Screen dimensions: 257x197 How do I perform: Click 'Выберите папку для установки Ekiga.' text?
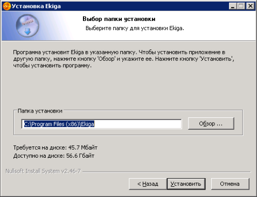pyautogui.click(x=135, y=29)
